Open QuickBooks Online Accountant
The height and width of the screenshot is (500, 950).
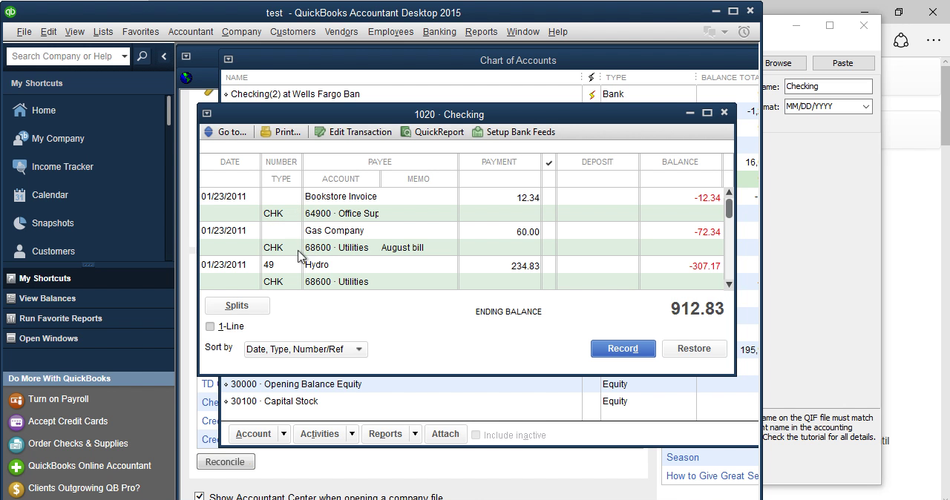[x=89, y=466]
